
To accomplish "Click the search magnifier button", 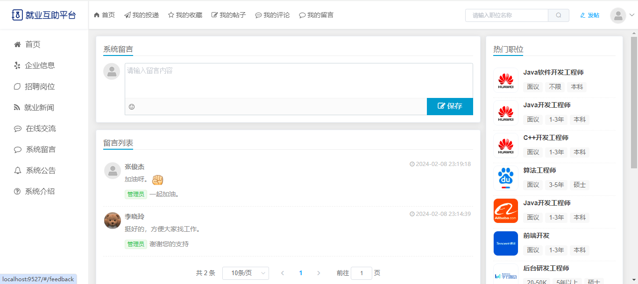I will (x=559, y=15).
